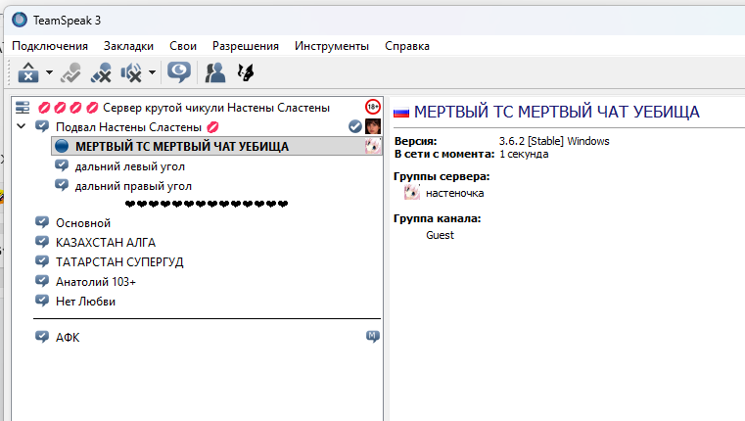Toggle the away status toolbar icon
The width and height of the screenshot is (745, 421).
[70, 72]
